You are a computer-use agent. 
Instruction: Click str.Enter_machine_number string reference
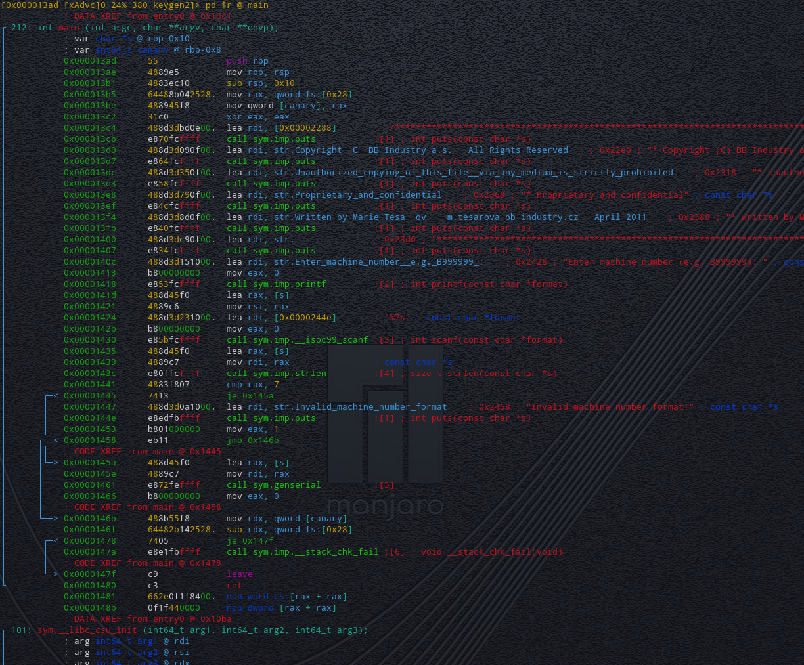coord(379,262)
